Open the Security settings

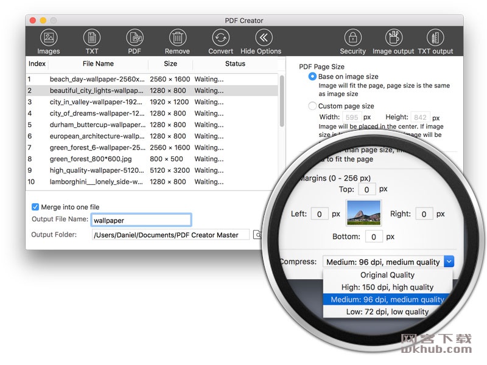pyautogui.click(x=353, y=38)
